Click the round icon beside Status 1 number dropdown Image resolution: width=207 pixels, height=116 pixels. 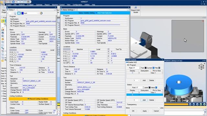[15, 13]
